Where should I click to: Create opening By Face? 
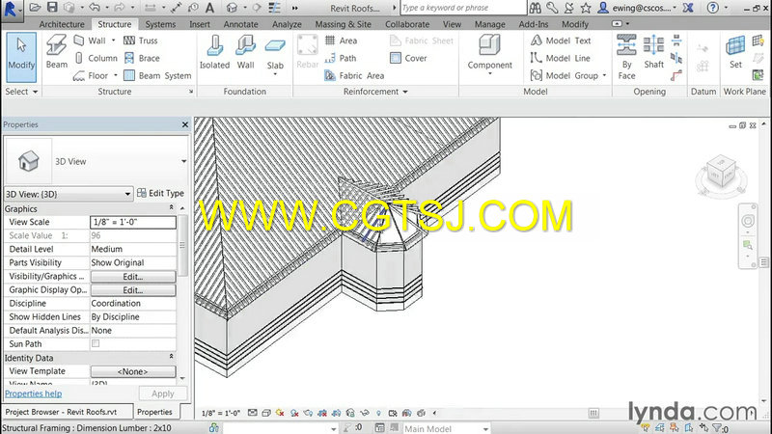[x=626, y=57]
